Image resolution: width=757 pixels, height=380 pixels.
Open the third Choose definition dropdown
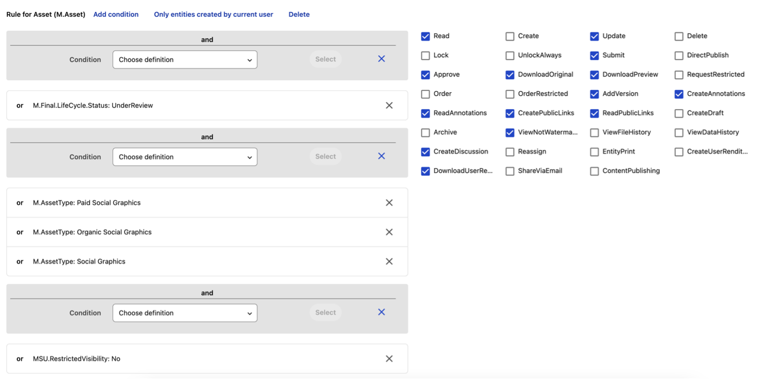pyautogui.click(x=185, y=313)
